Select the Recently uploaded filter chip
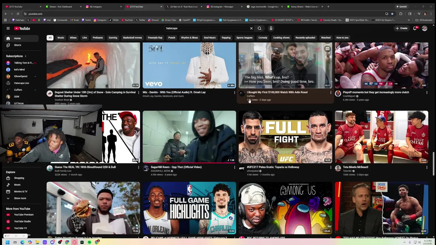 pyautogui.click(x=305, y=38)
